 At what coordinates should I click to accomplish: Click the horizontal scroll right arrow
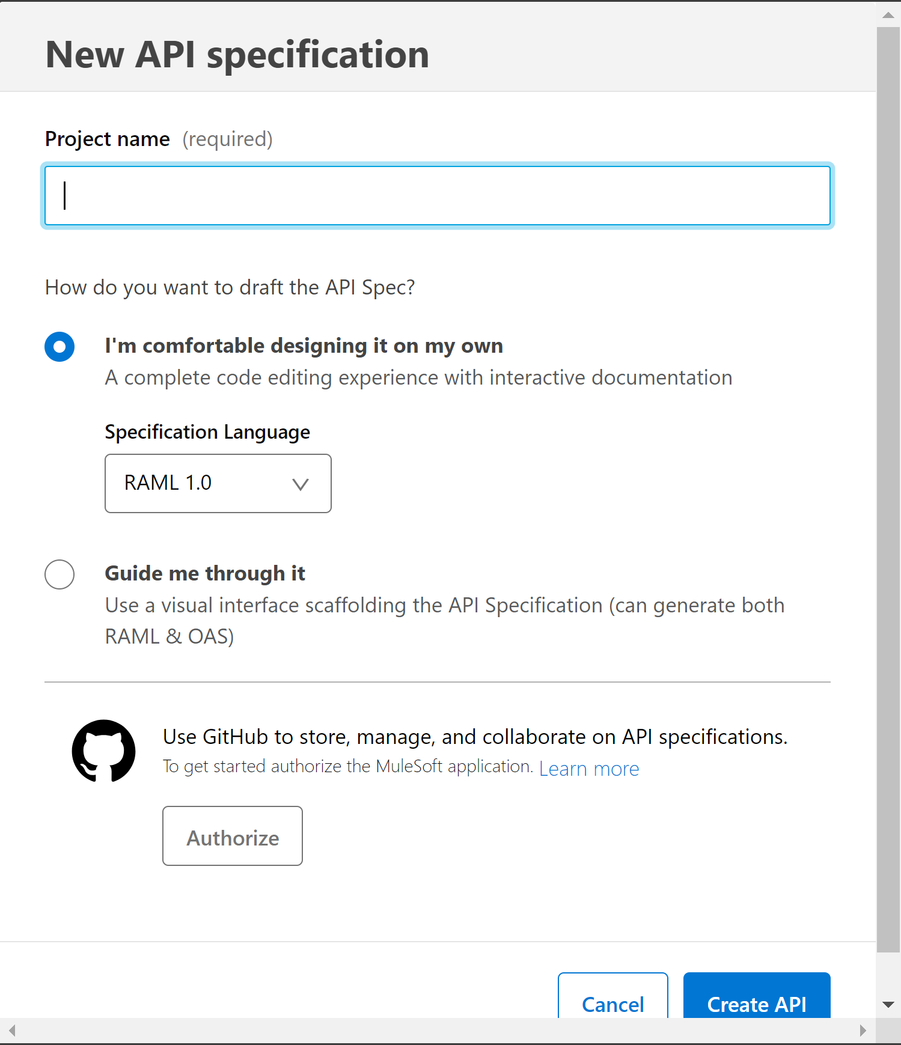click(x=863, y=1031)
